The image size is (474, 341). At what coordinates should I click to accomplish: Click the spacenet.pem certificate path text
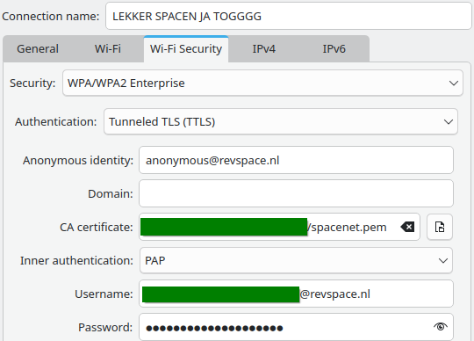click(x=347, y=228)
